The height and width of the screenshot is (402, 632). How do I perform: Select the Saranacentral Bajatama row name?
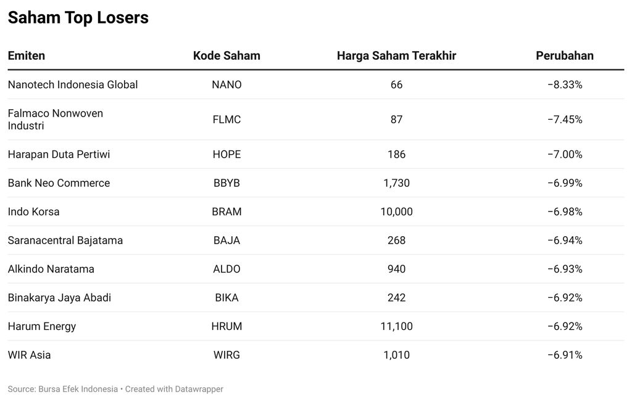click(x=65, y=240)
